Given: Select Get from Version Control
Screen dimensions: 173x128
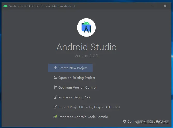Looking at the screenshot, I should tap(77, 88).
